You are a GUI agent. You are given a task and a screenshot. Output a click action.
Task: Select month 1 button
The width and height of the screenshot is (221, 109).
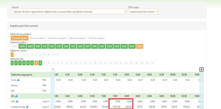(x=12, y=55)
